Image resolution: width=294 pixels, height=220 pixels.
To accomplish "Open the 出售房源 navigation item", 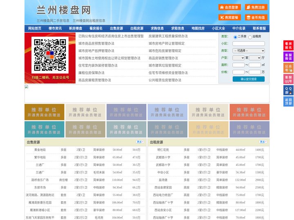I will pos(116,29).
